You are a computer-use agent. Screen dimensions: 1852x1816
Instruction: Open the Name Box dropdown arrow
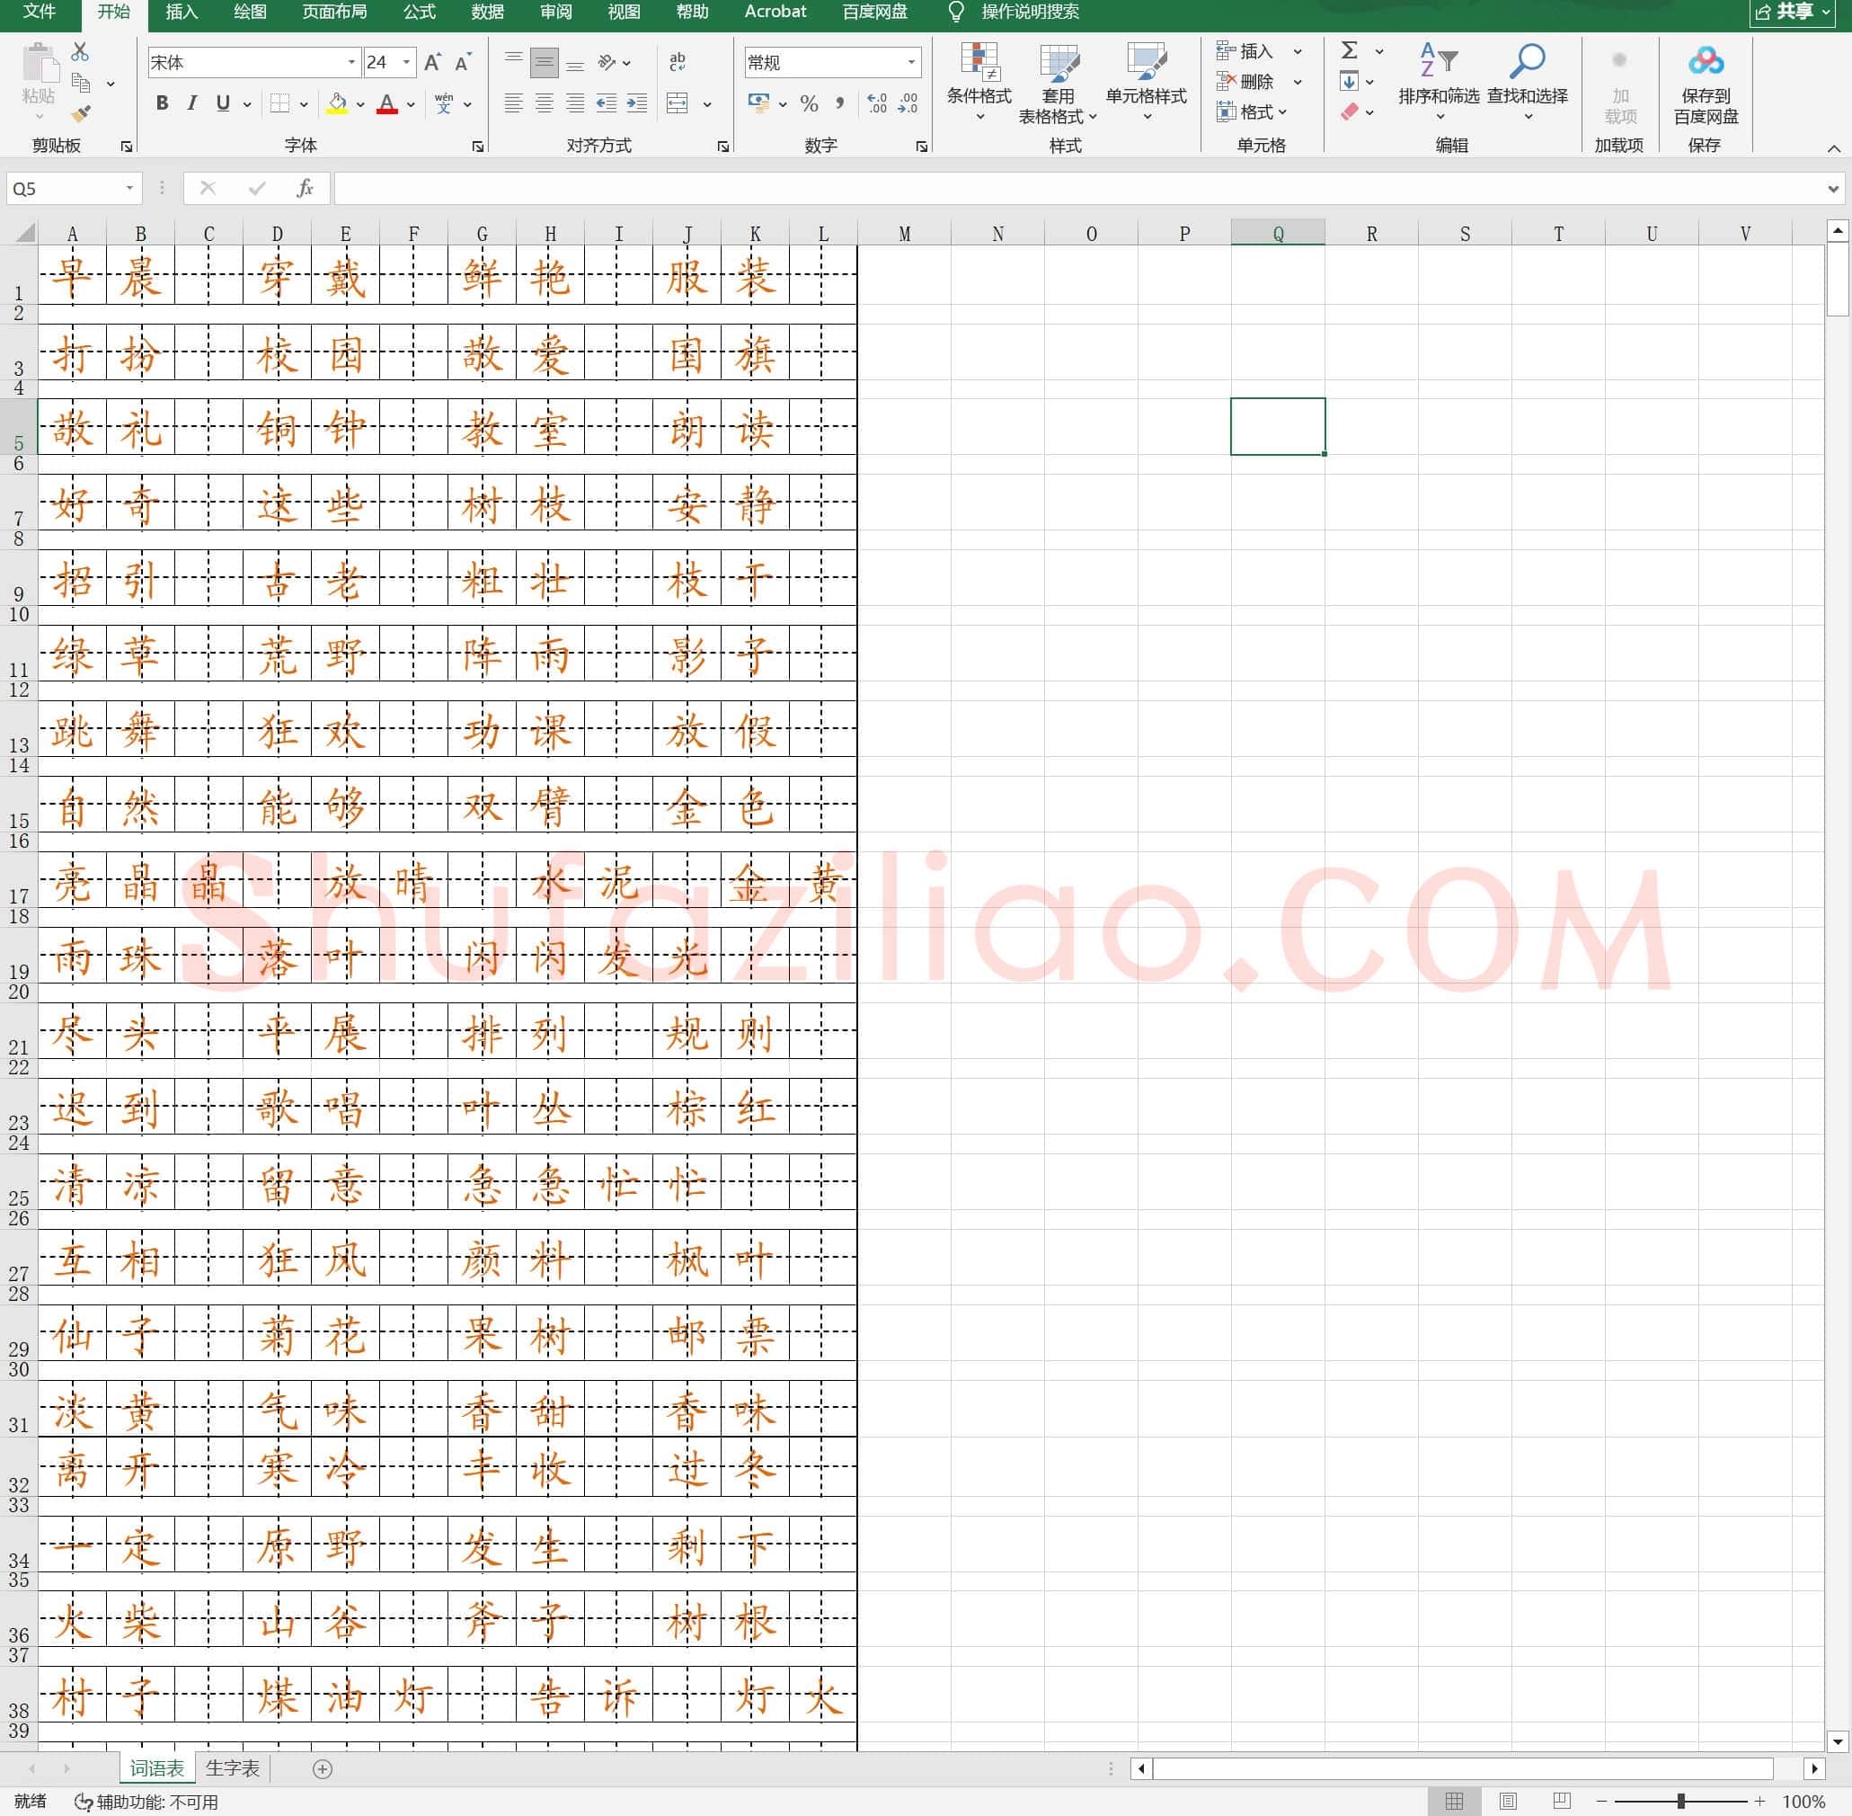[129, 189]
